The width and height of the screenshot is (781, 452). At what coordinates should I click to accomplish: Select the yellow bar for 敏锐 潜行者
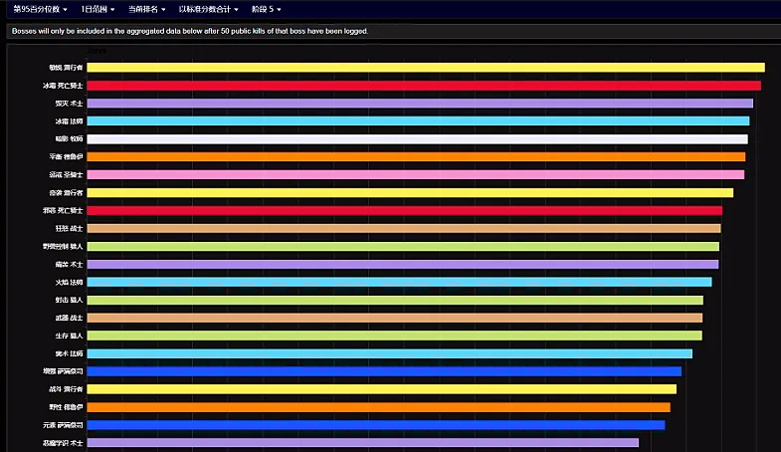click(x=426, y=68)
